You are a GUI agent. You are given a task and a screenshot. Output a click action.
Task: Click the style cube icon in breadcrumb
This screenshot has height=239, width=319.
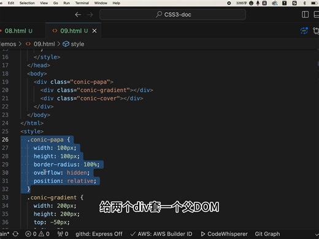pos(66,44)
